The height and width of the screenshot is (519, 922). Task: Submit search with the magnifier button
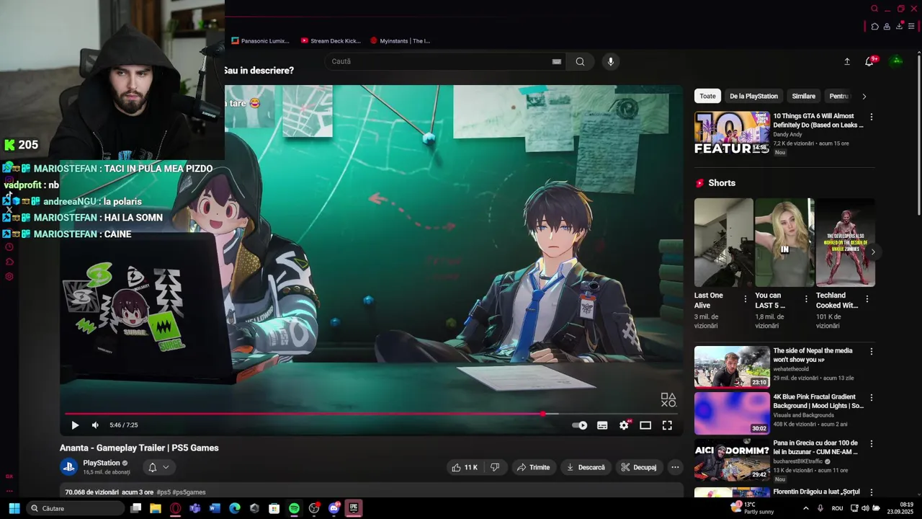point(580,61)
